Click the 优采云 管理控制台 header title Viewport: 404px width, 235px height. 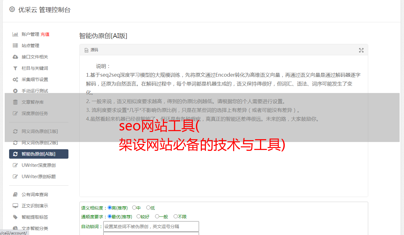[44, 10]
